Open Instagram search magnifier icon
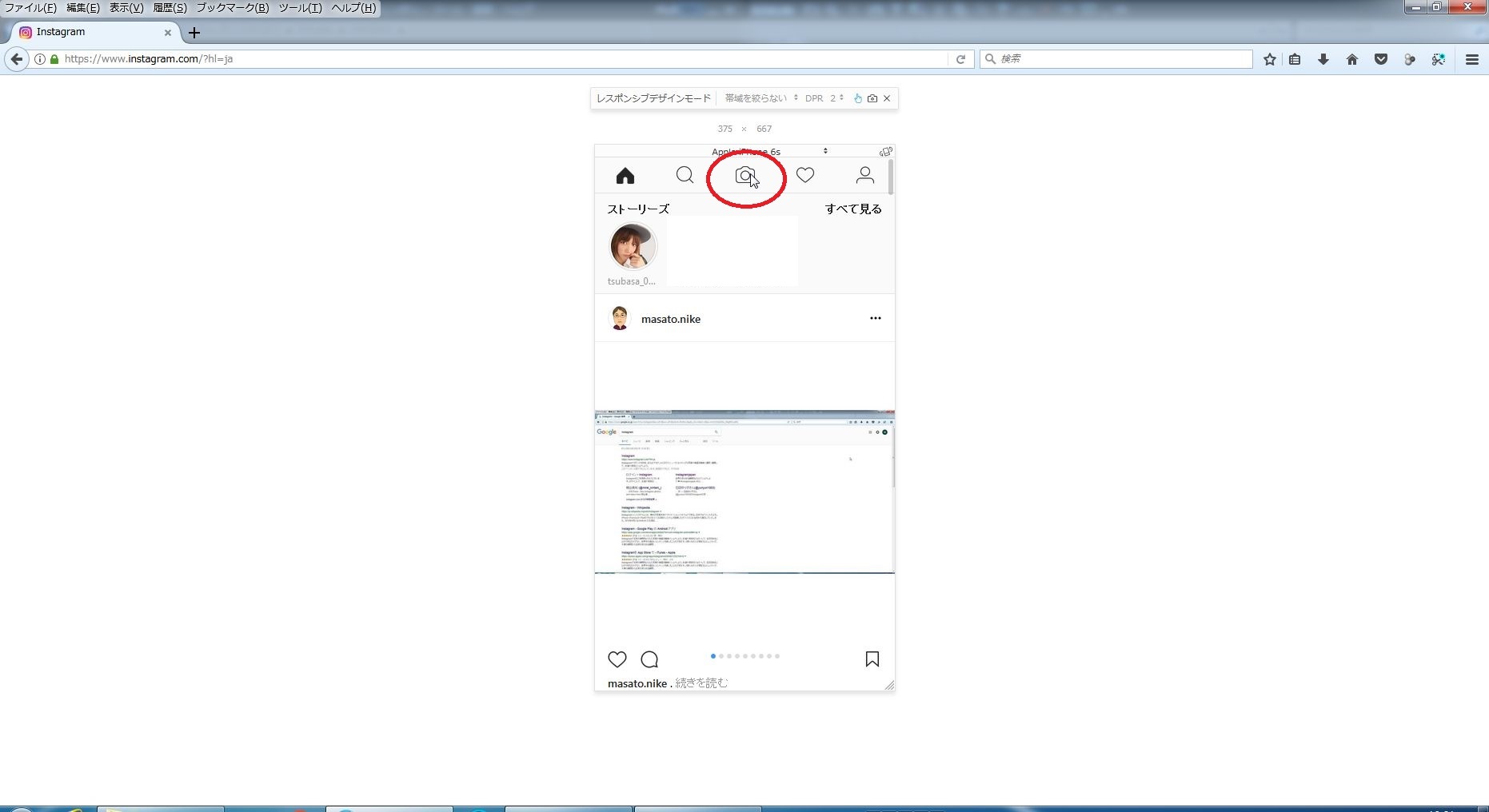Image resolution: width=1489 pixels, height=812 pixels. point(685,175)
